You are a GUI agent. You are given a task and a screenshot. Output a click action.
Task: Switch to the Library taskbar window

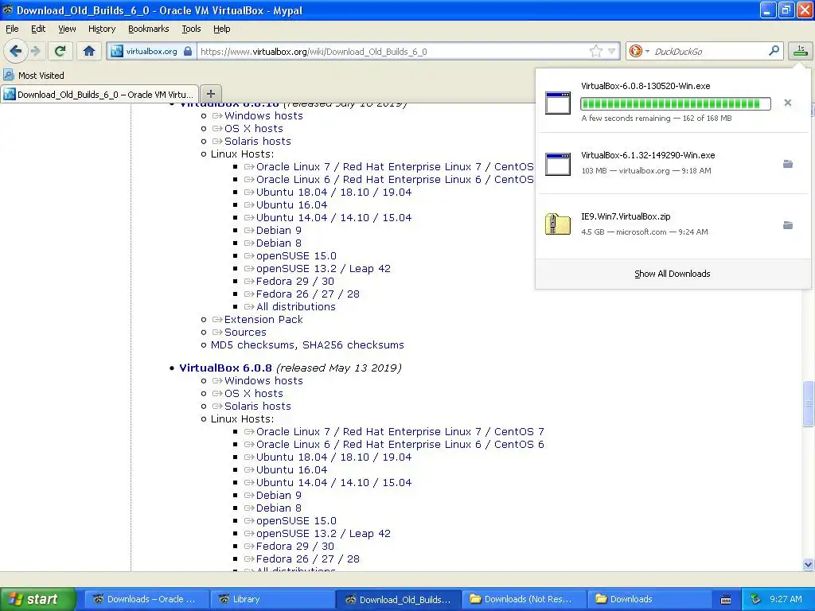click(x=272, y=599)
